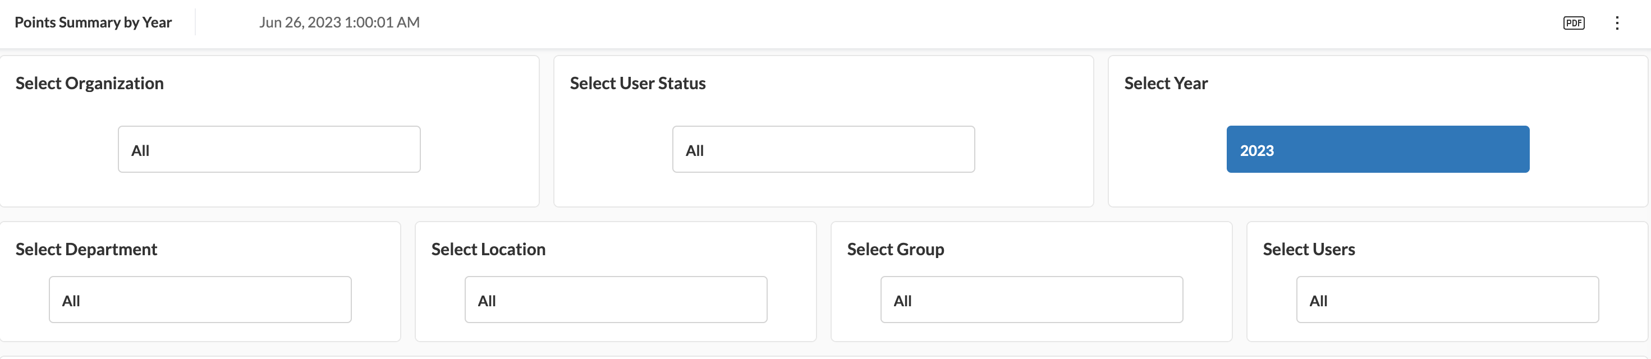Viewport: 1651px width, 359px height.
Task: Click the Select Organization heading
Action: (90, 84)
